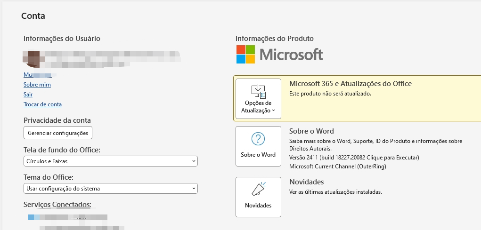Click the megaphone Novidades icon
Screen dimensions: 481x230
coord(259,189)
